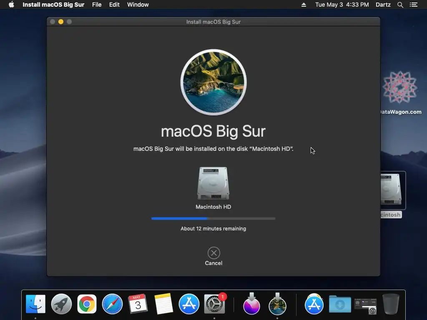
Task: Open the Trash in the Dock
Action: [391, 304]
